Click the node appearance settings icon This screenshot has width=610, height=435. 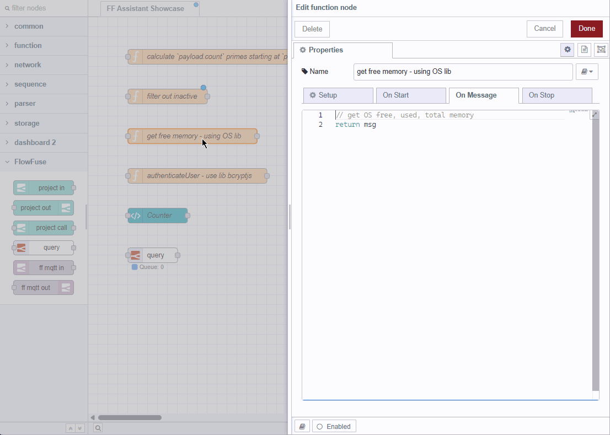pos(601,50)
